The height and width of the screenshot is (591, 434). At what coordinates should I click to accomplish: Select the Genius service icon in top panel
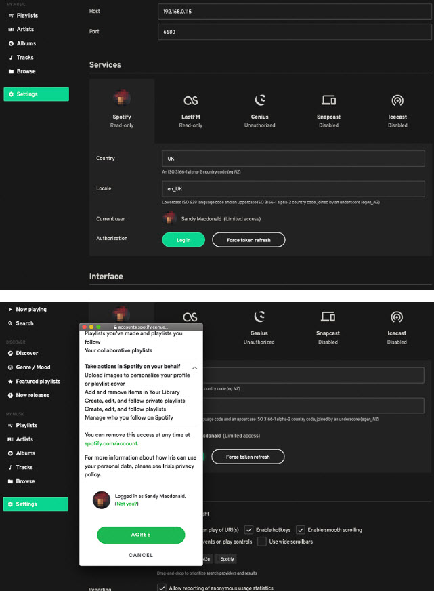[x=260, y=100]
